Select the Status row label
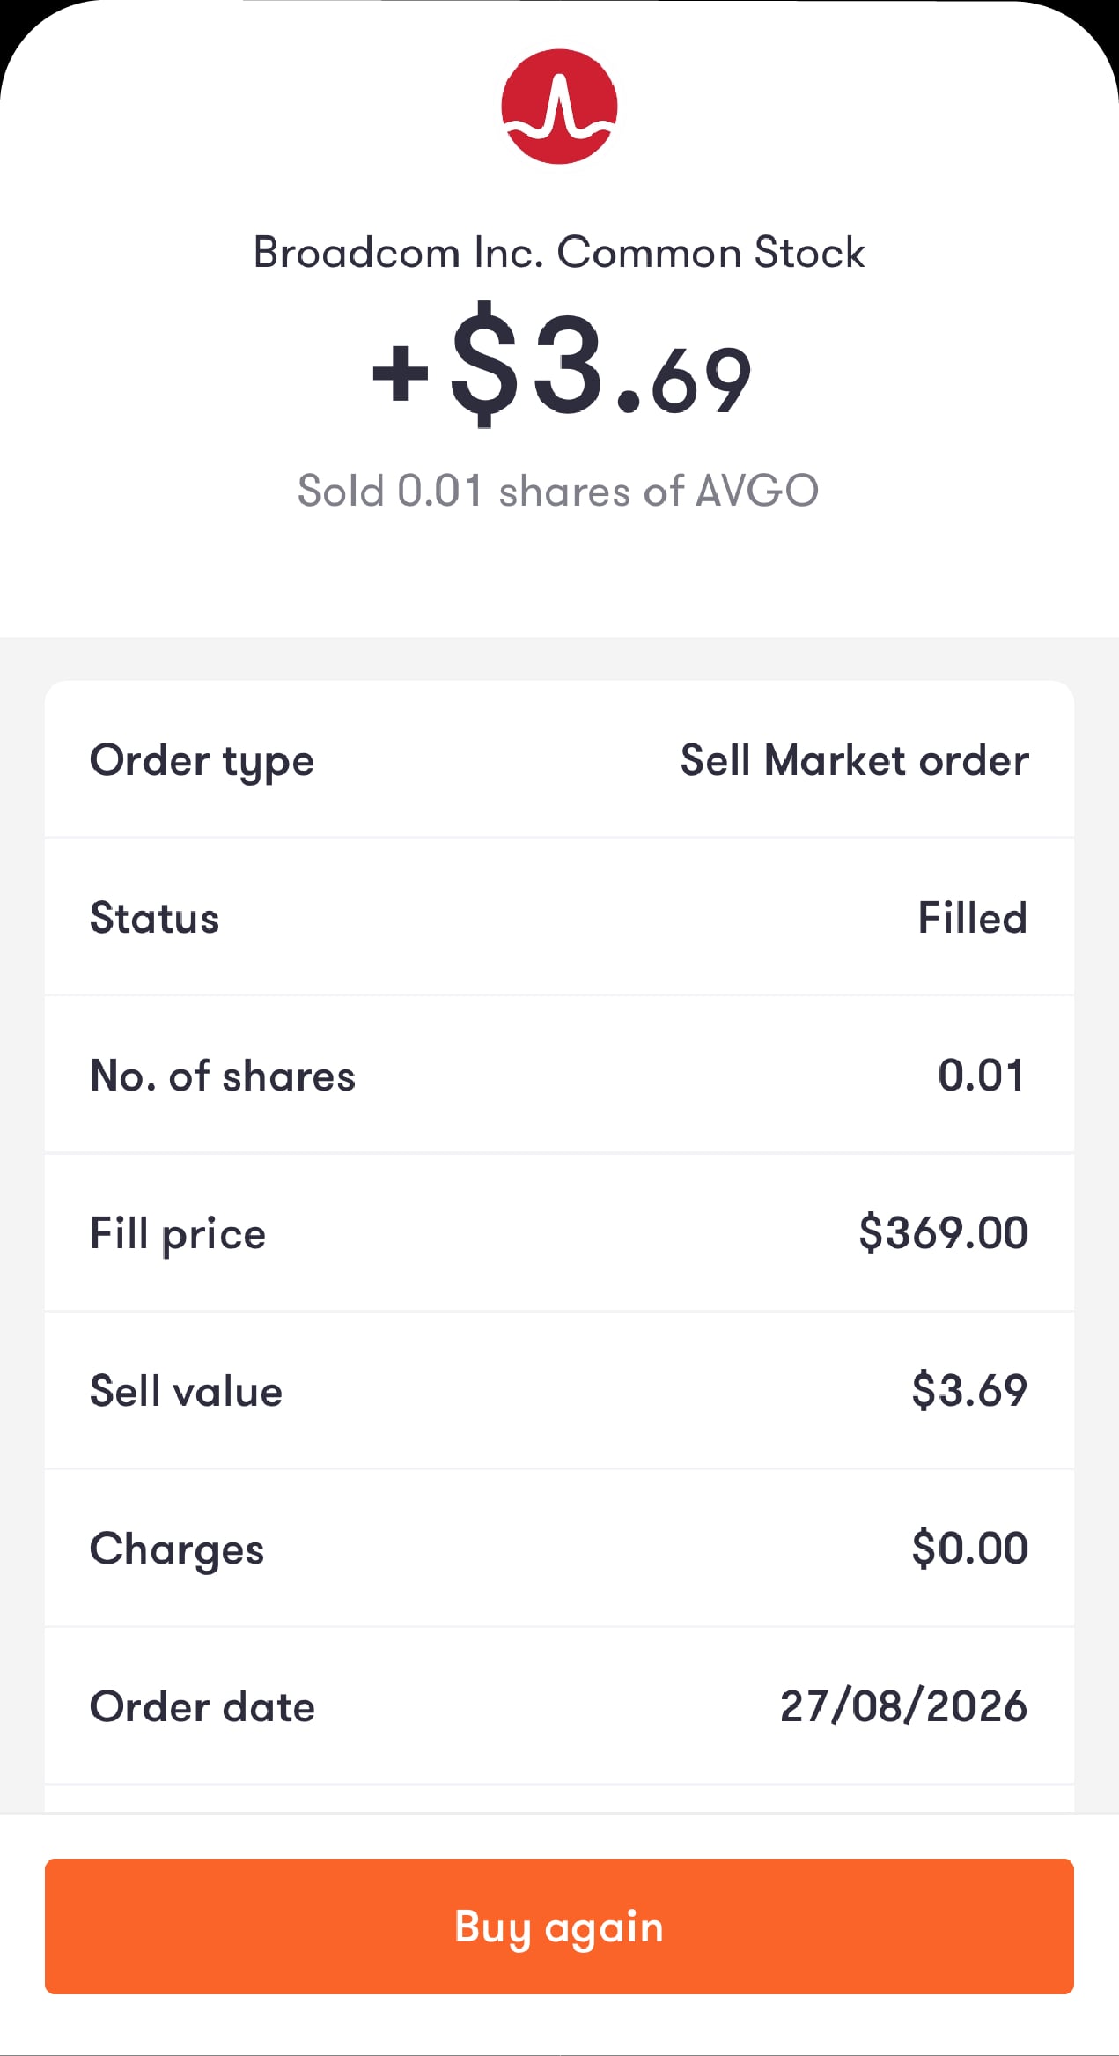Viewport: 1119px width, 2056px height. coord(155,918)
